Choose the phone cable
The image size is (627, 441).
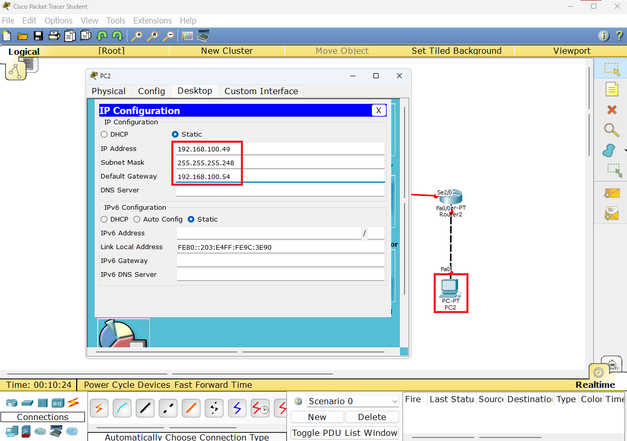pos(214,408)
